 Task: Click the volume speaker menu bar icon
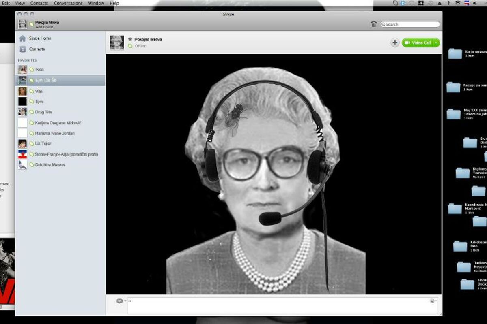pos(474,3)
